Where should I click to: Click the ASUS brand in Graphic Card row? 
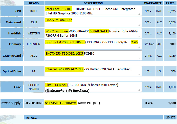click(34, 56)
